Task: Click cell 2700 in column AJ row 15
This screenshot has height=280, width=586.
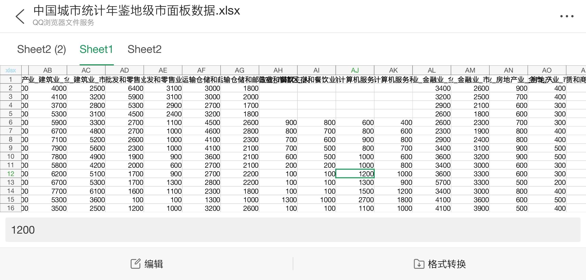Action: coord(355,200)
